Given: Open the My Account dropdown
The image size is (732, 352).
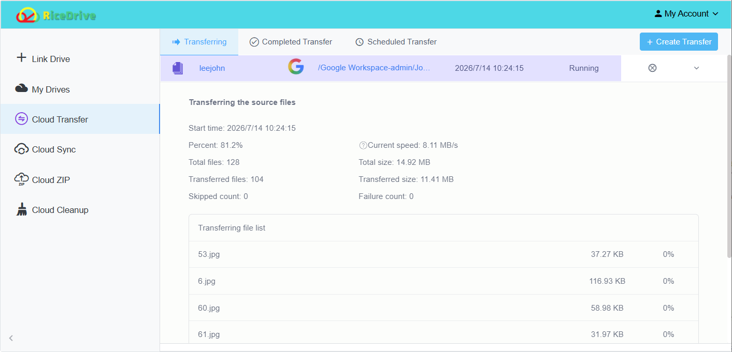Looking at the screenshot, I should pos(686,14).
